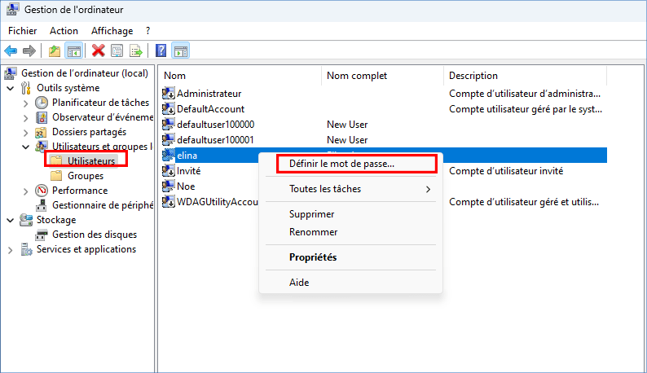Click Planificateur de tâches clock icon
Image resolution: width=647 pixels, height=373 pixels.
tap(42, 103)
